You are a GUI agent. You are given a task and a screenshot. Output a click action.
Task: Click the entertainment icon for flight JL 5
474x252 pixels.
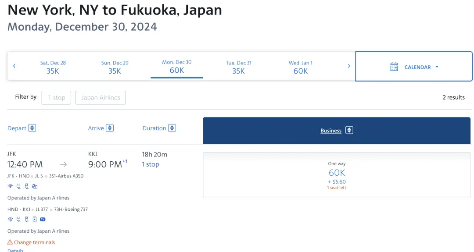[x=35, y=186]
